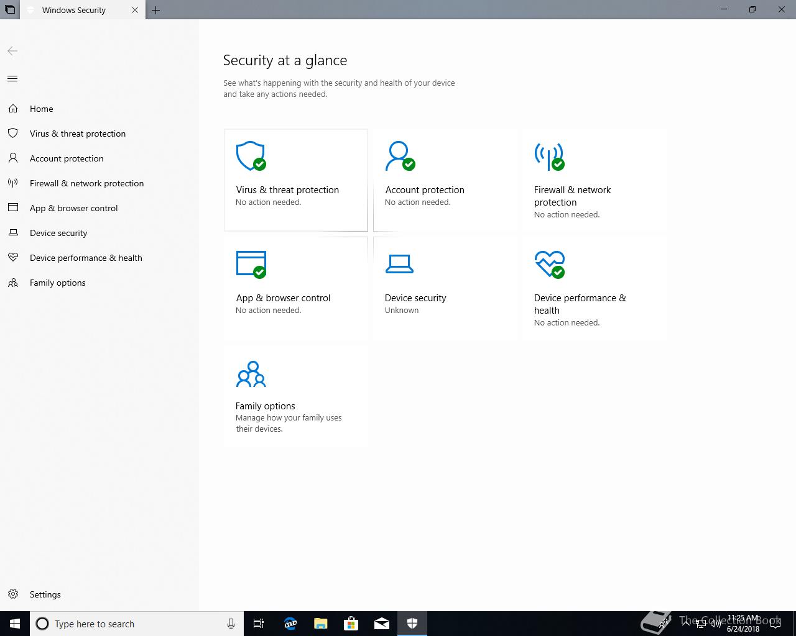Switch to the Windows Security tab
796x636 pixels.
pos(74,10)
